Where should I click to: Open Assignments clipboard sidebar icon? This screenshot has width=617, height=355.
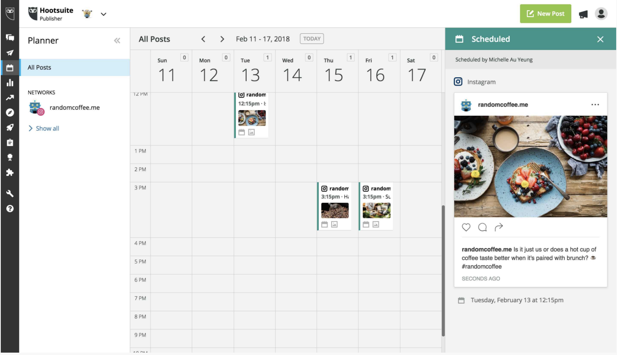coord(10,142)
